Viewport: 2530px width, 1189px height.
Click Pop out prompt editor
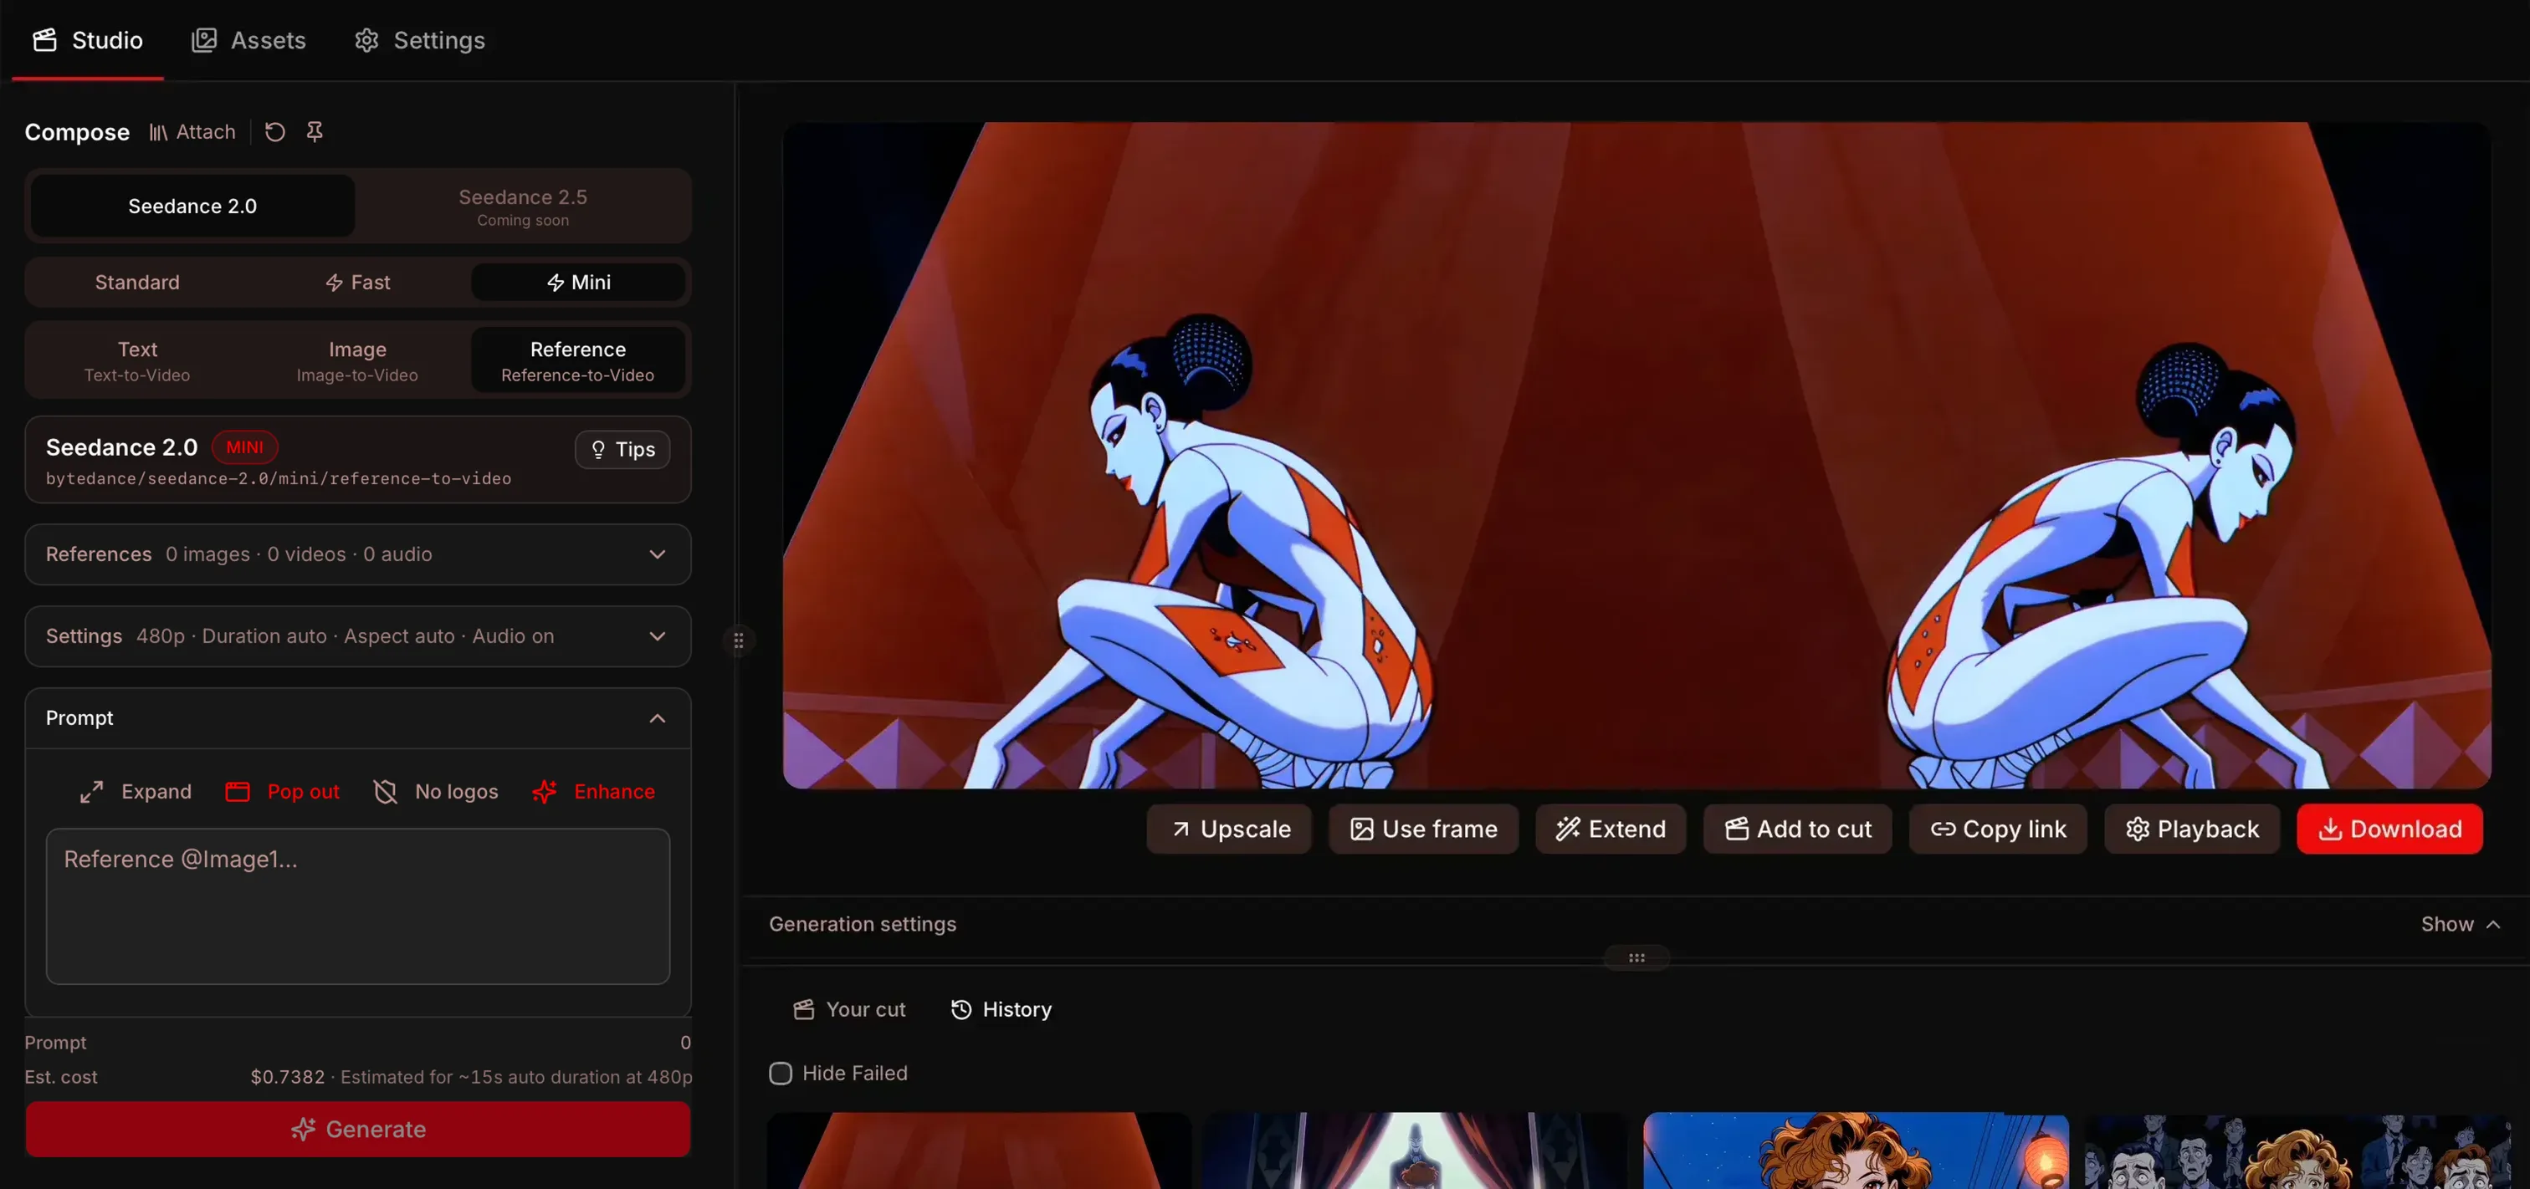[x=283, y=791]
